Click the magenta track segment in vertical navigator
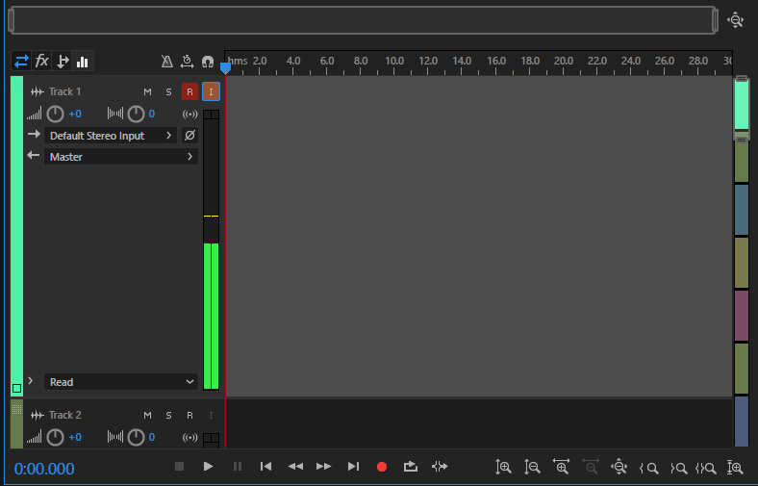This screenshot has height=486, width=758. click(742, 316)
